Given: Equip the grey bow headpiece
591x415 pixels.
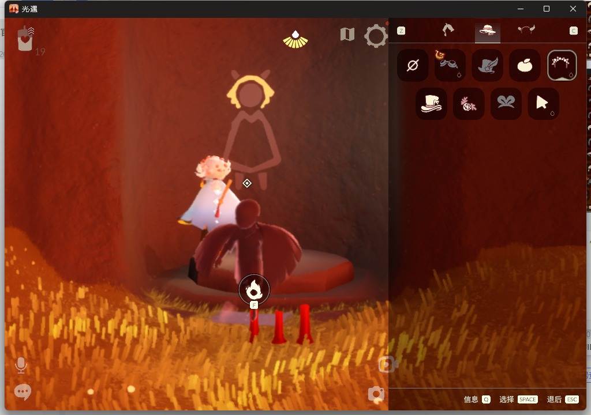Looking at the screenshot, I should (506, 104).
